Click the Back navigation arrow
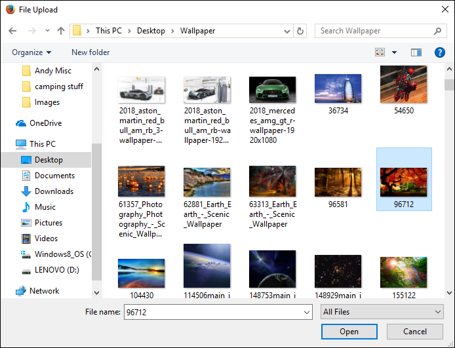 pos(12,31)
